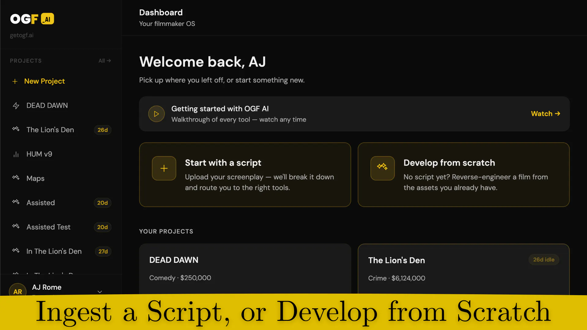Click the bar chart icon next to HUM v9
This screenshot has width=587, height=330.
coord(16,154)
